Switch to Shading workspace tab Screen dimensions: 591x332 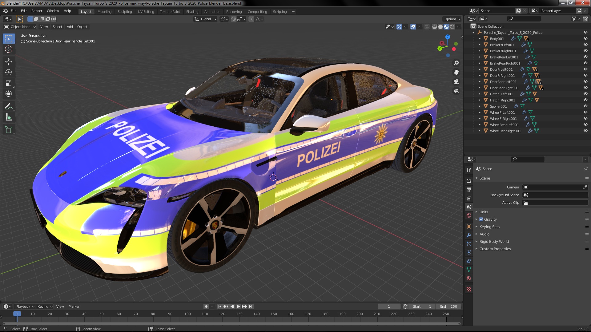point(192,12)
